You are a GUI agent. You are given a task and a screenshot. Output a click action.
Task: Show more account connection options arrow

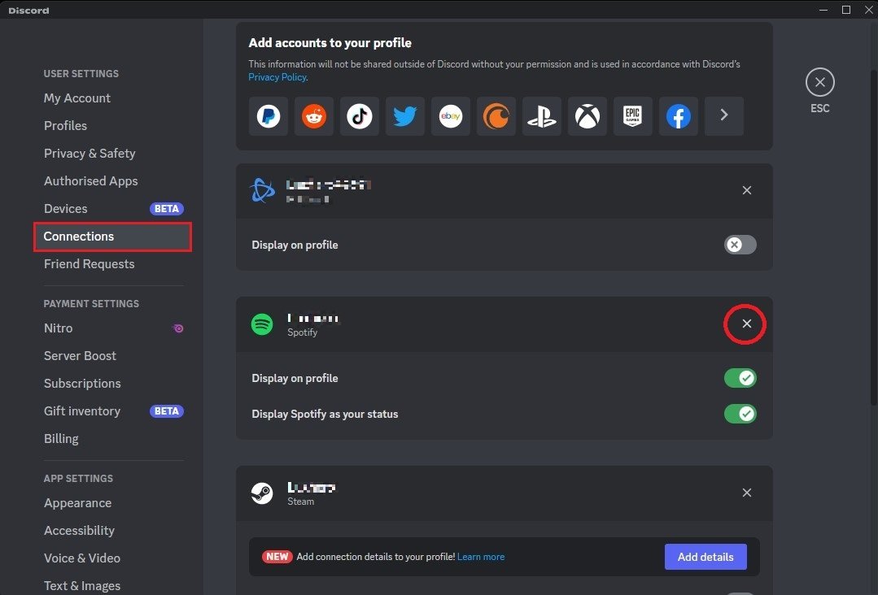pyautogui.click(x=724, y=116)
